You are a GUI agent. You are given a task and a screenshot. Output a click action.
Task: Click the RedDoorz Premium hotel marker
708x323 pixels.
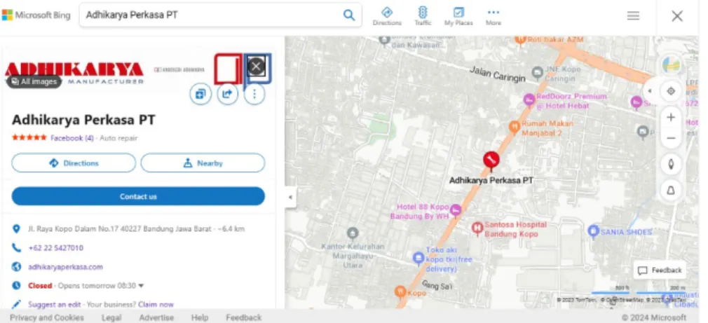tap(529, 99)
